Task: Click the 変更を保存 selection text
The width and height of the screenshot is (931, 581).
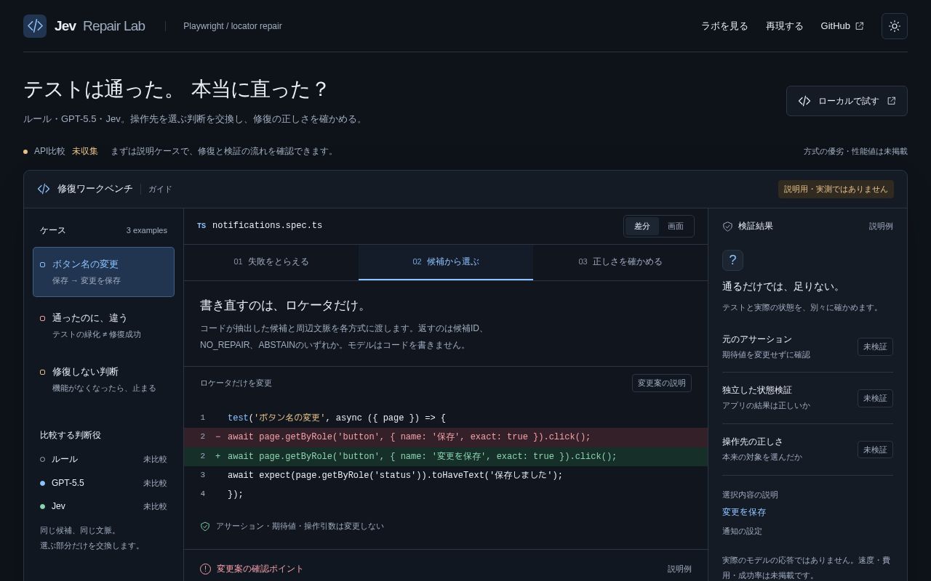Action: tap(744, 512)
